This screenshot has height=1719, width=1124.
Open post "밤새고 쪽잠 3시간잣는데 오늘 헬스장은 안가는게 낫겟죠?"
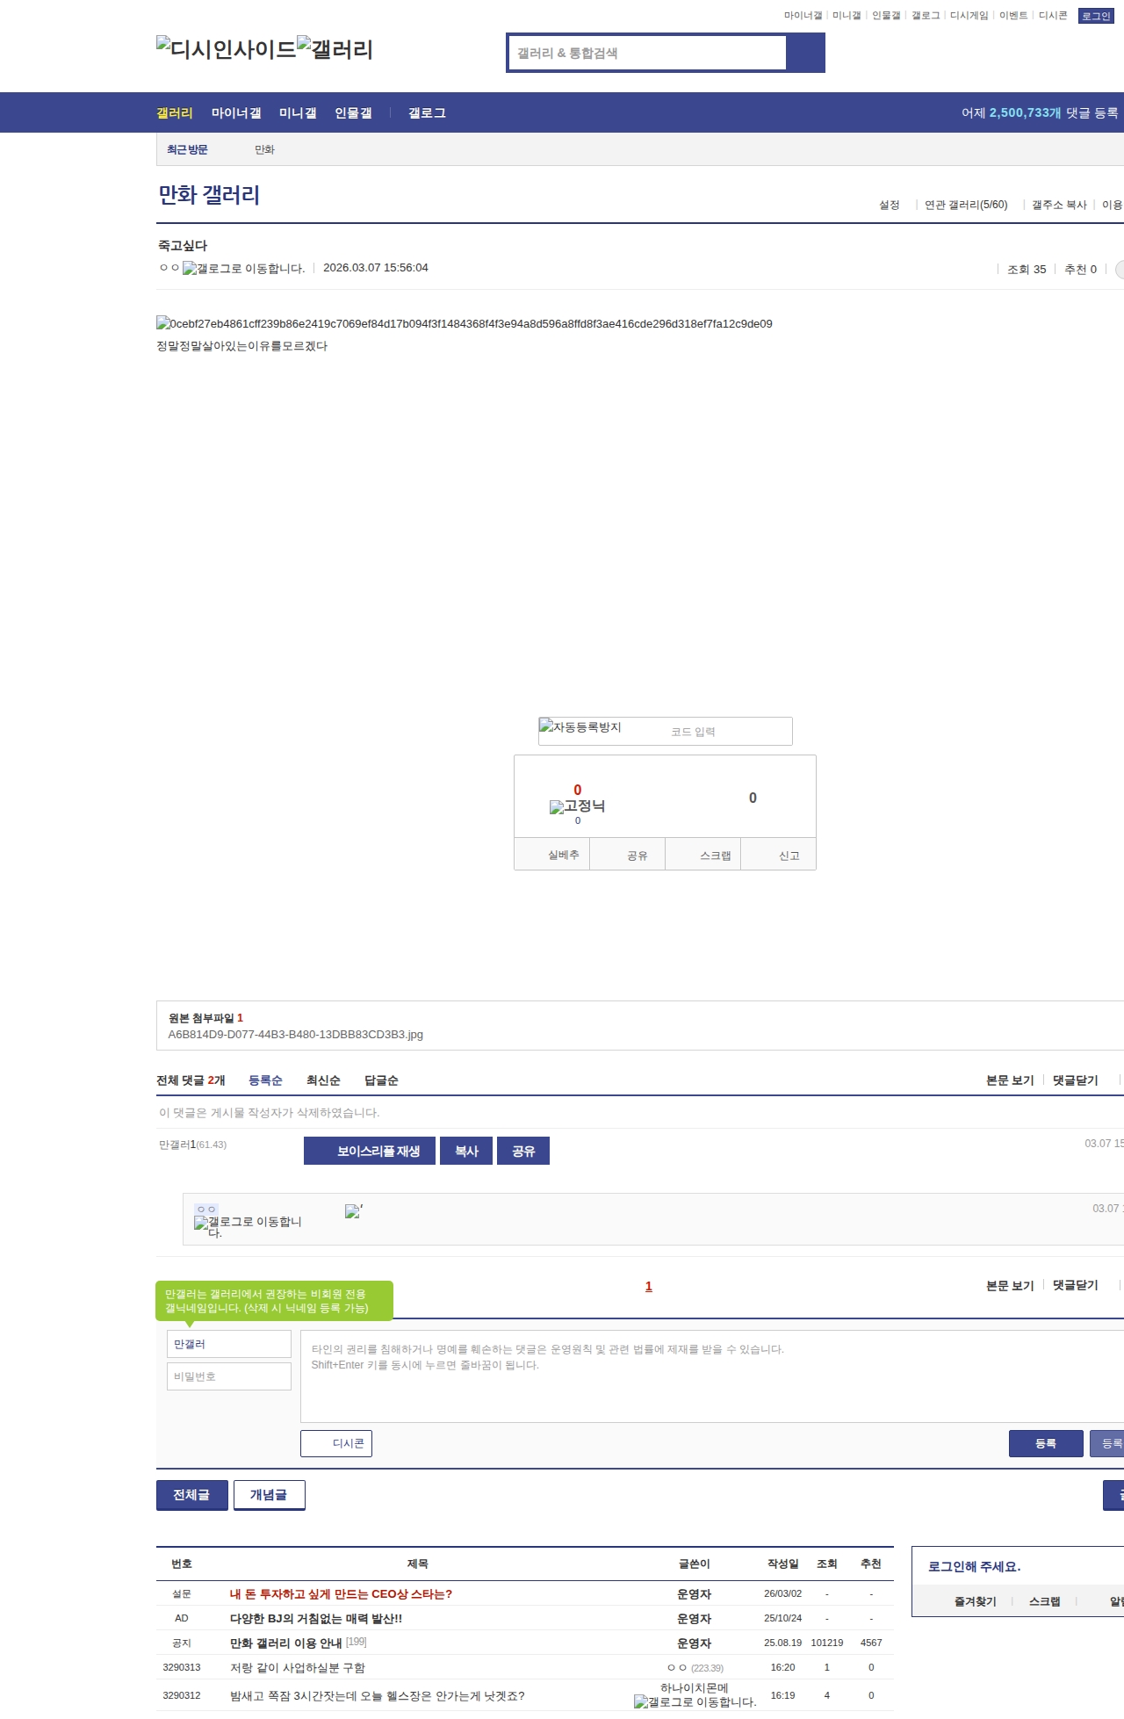[x=378, y=1696]
